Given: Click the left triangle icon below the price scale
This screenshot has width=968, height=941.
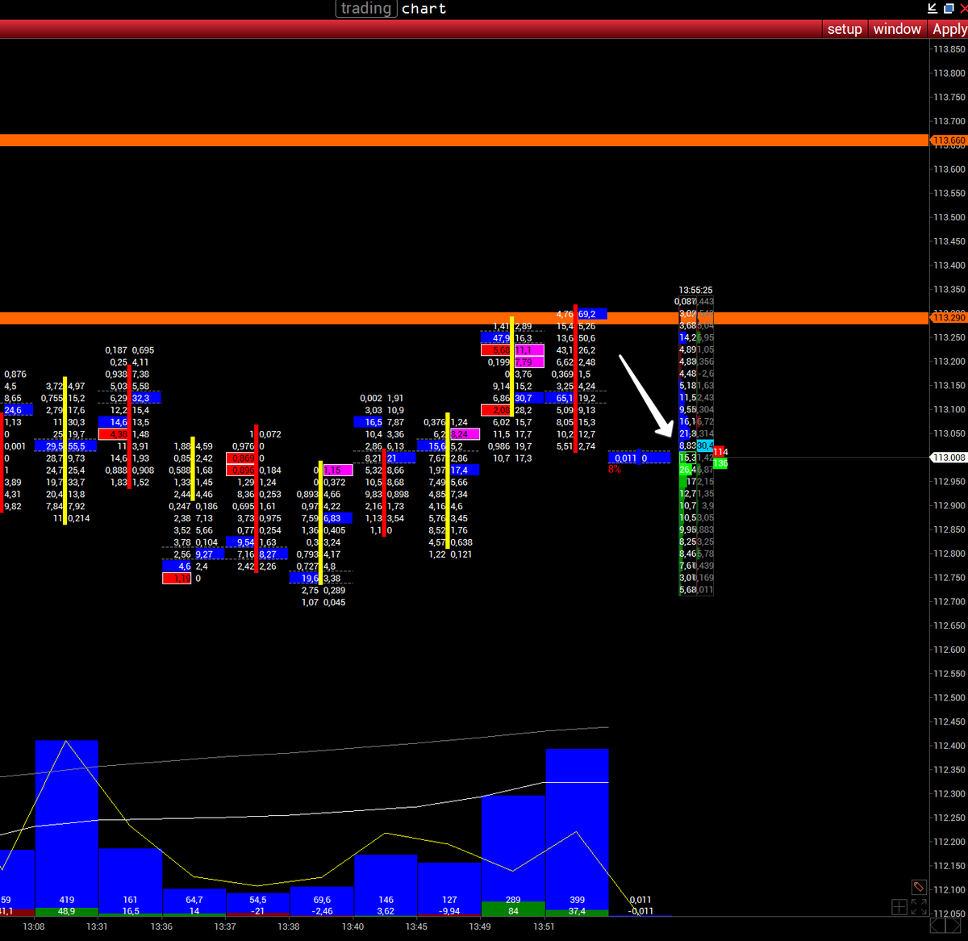Looking at the screenshot, I should click(x=938, y=926).
